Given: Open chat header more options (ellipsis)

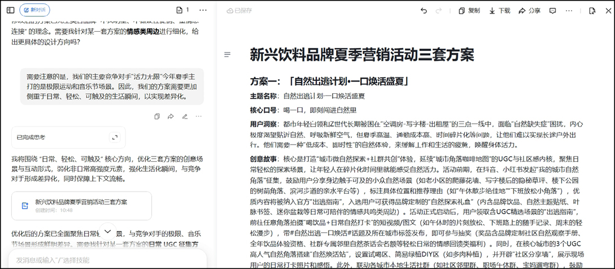Looking at the screenshot, I should (x=203, y=10).
